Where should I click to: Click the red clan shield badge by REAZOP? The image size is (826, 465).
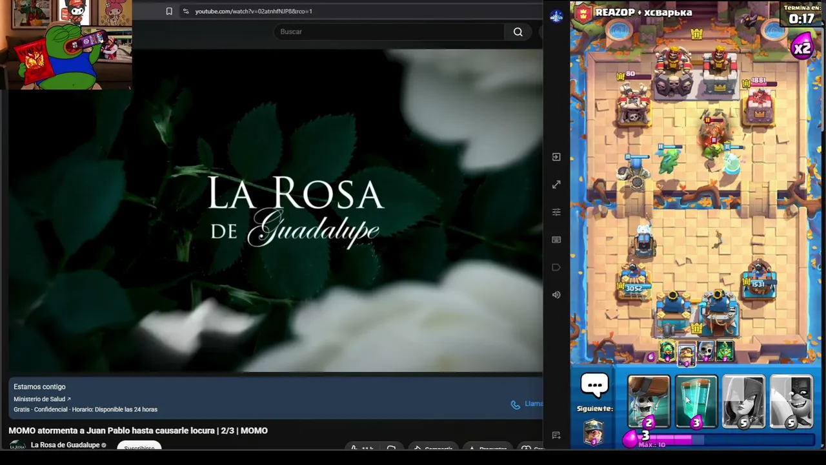[583, 13]
